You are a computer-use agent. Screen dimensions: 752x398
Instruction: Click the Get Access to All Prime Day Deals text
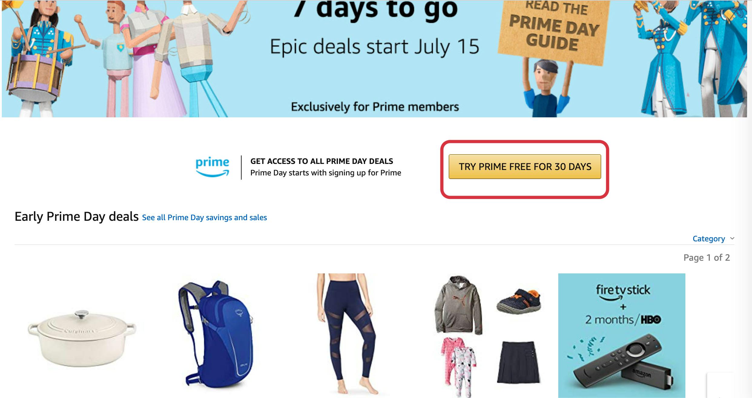point(322,161)
